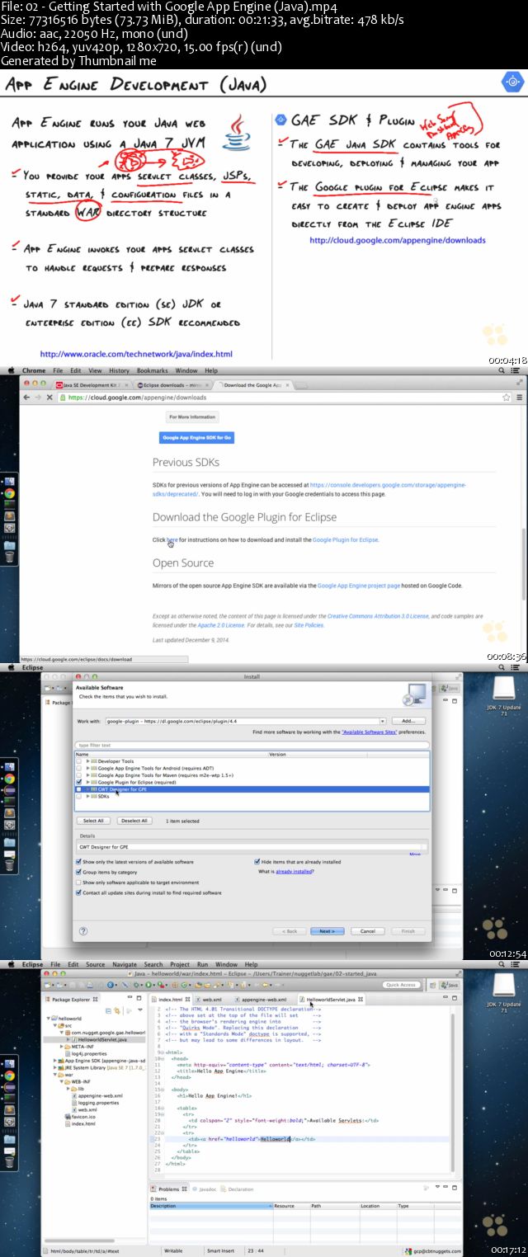Open the Source menu in the Eclipse menu bar

pyautogui.click(x=96, y=964)
